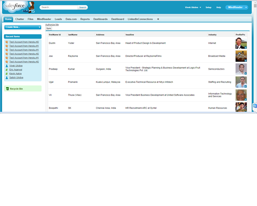This screenshot has height=206, width=257.
Task: Open the MindReader tab
Action: pos(44,19)
